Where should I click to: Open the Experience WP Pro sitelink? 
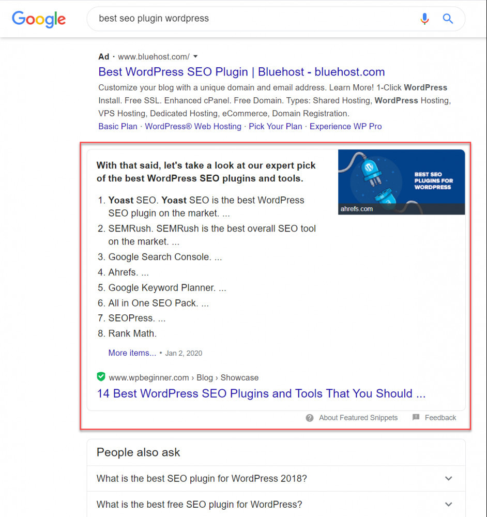[345, 127]
